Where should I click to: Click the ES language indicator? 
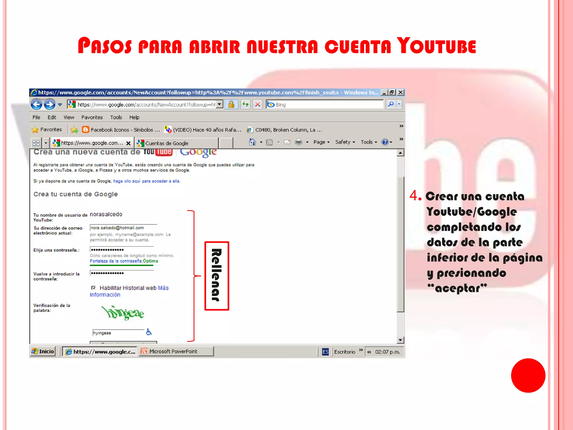(x=325, y=352)
